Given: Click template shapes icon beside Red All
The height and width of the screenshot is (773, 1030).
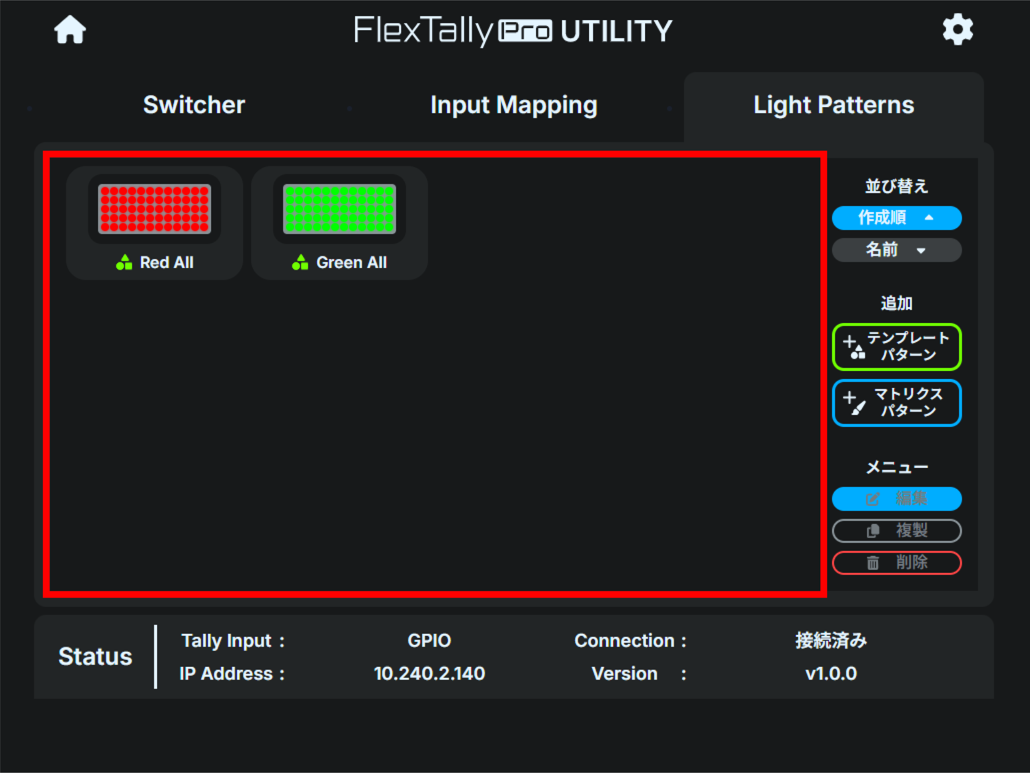Looking at the screenshot, I should click(124, 263).
